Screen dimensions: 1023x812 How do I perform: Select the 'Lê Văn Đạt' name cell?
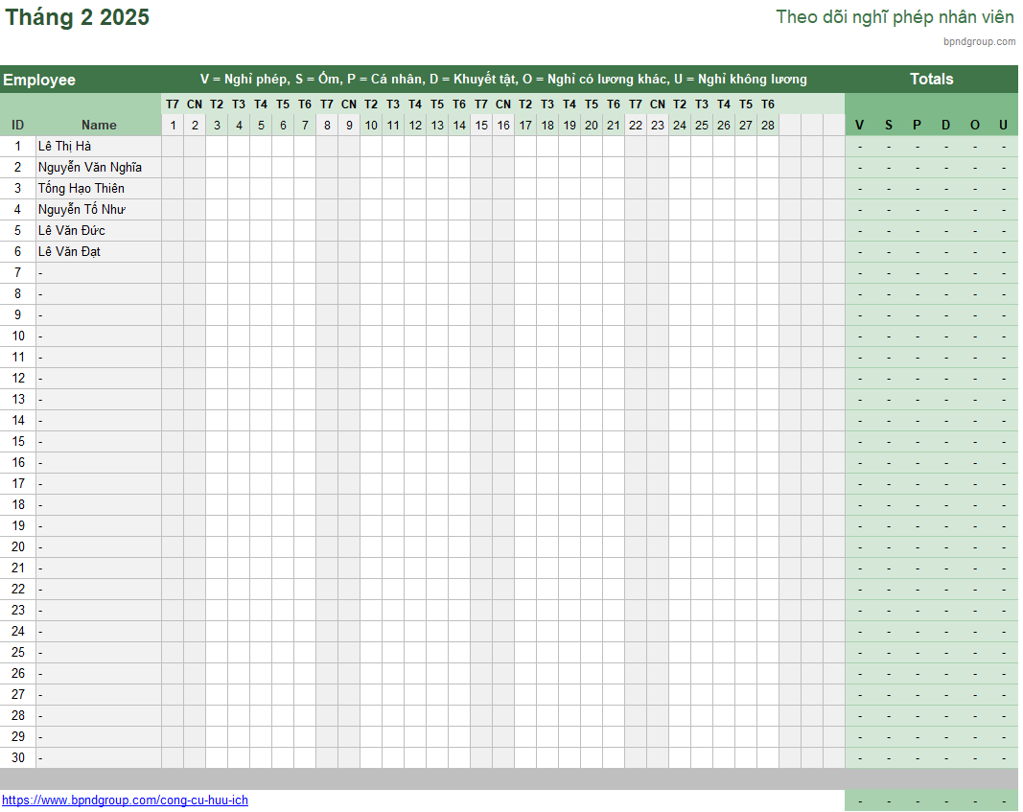tap(70, 252)
